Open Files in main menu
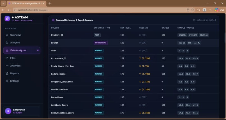226x120 pixels. point(22,58)
